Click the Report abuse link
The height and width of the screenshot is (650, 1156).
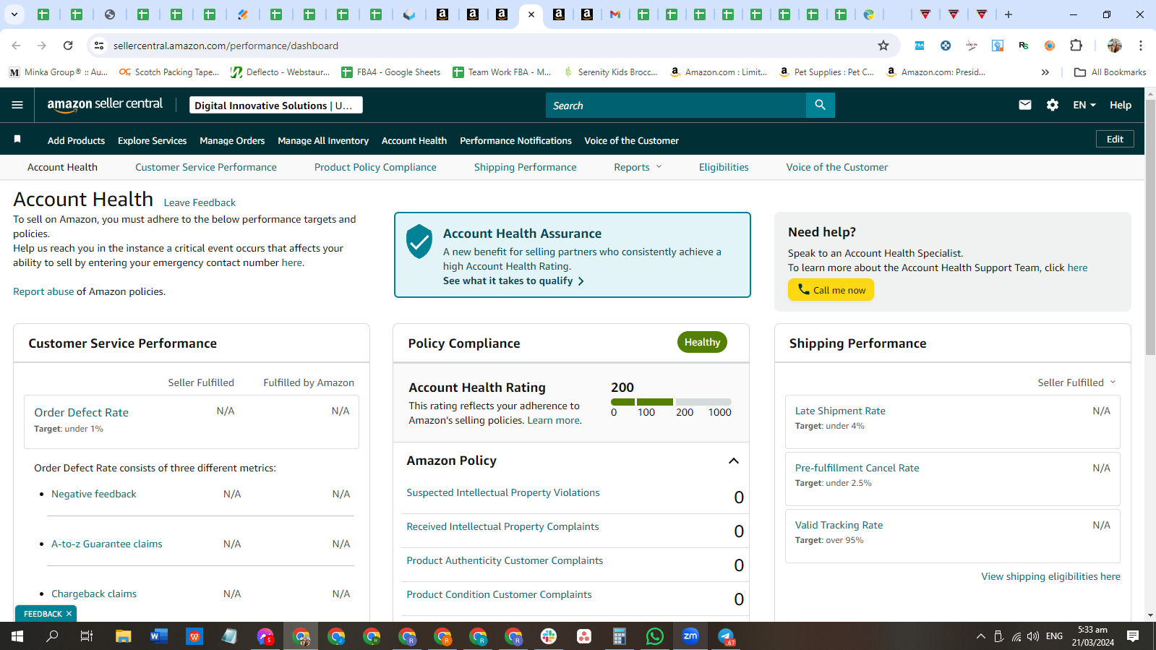coord(43,291)
